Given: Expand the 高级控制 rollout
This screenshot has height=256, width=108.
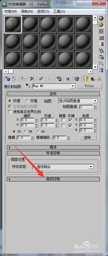Looking at the screenshot, I should pos(53,179).
